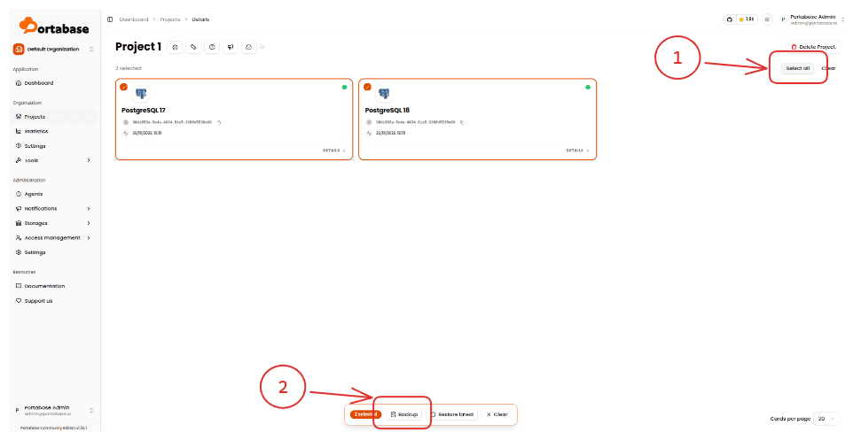Click the P avatar at sidebar bottom

(17, 411)
